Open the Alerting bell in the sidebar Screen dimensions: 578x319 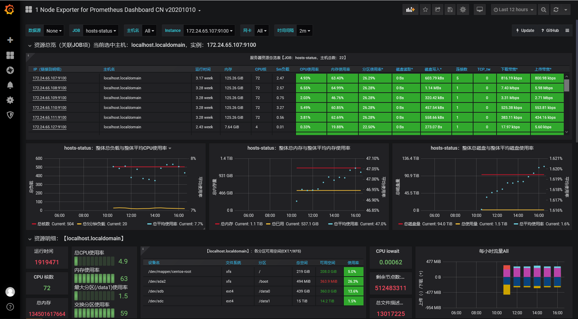10,85
